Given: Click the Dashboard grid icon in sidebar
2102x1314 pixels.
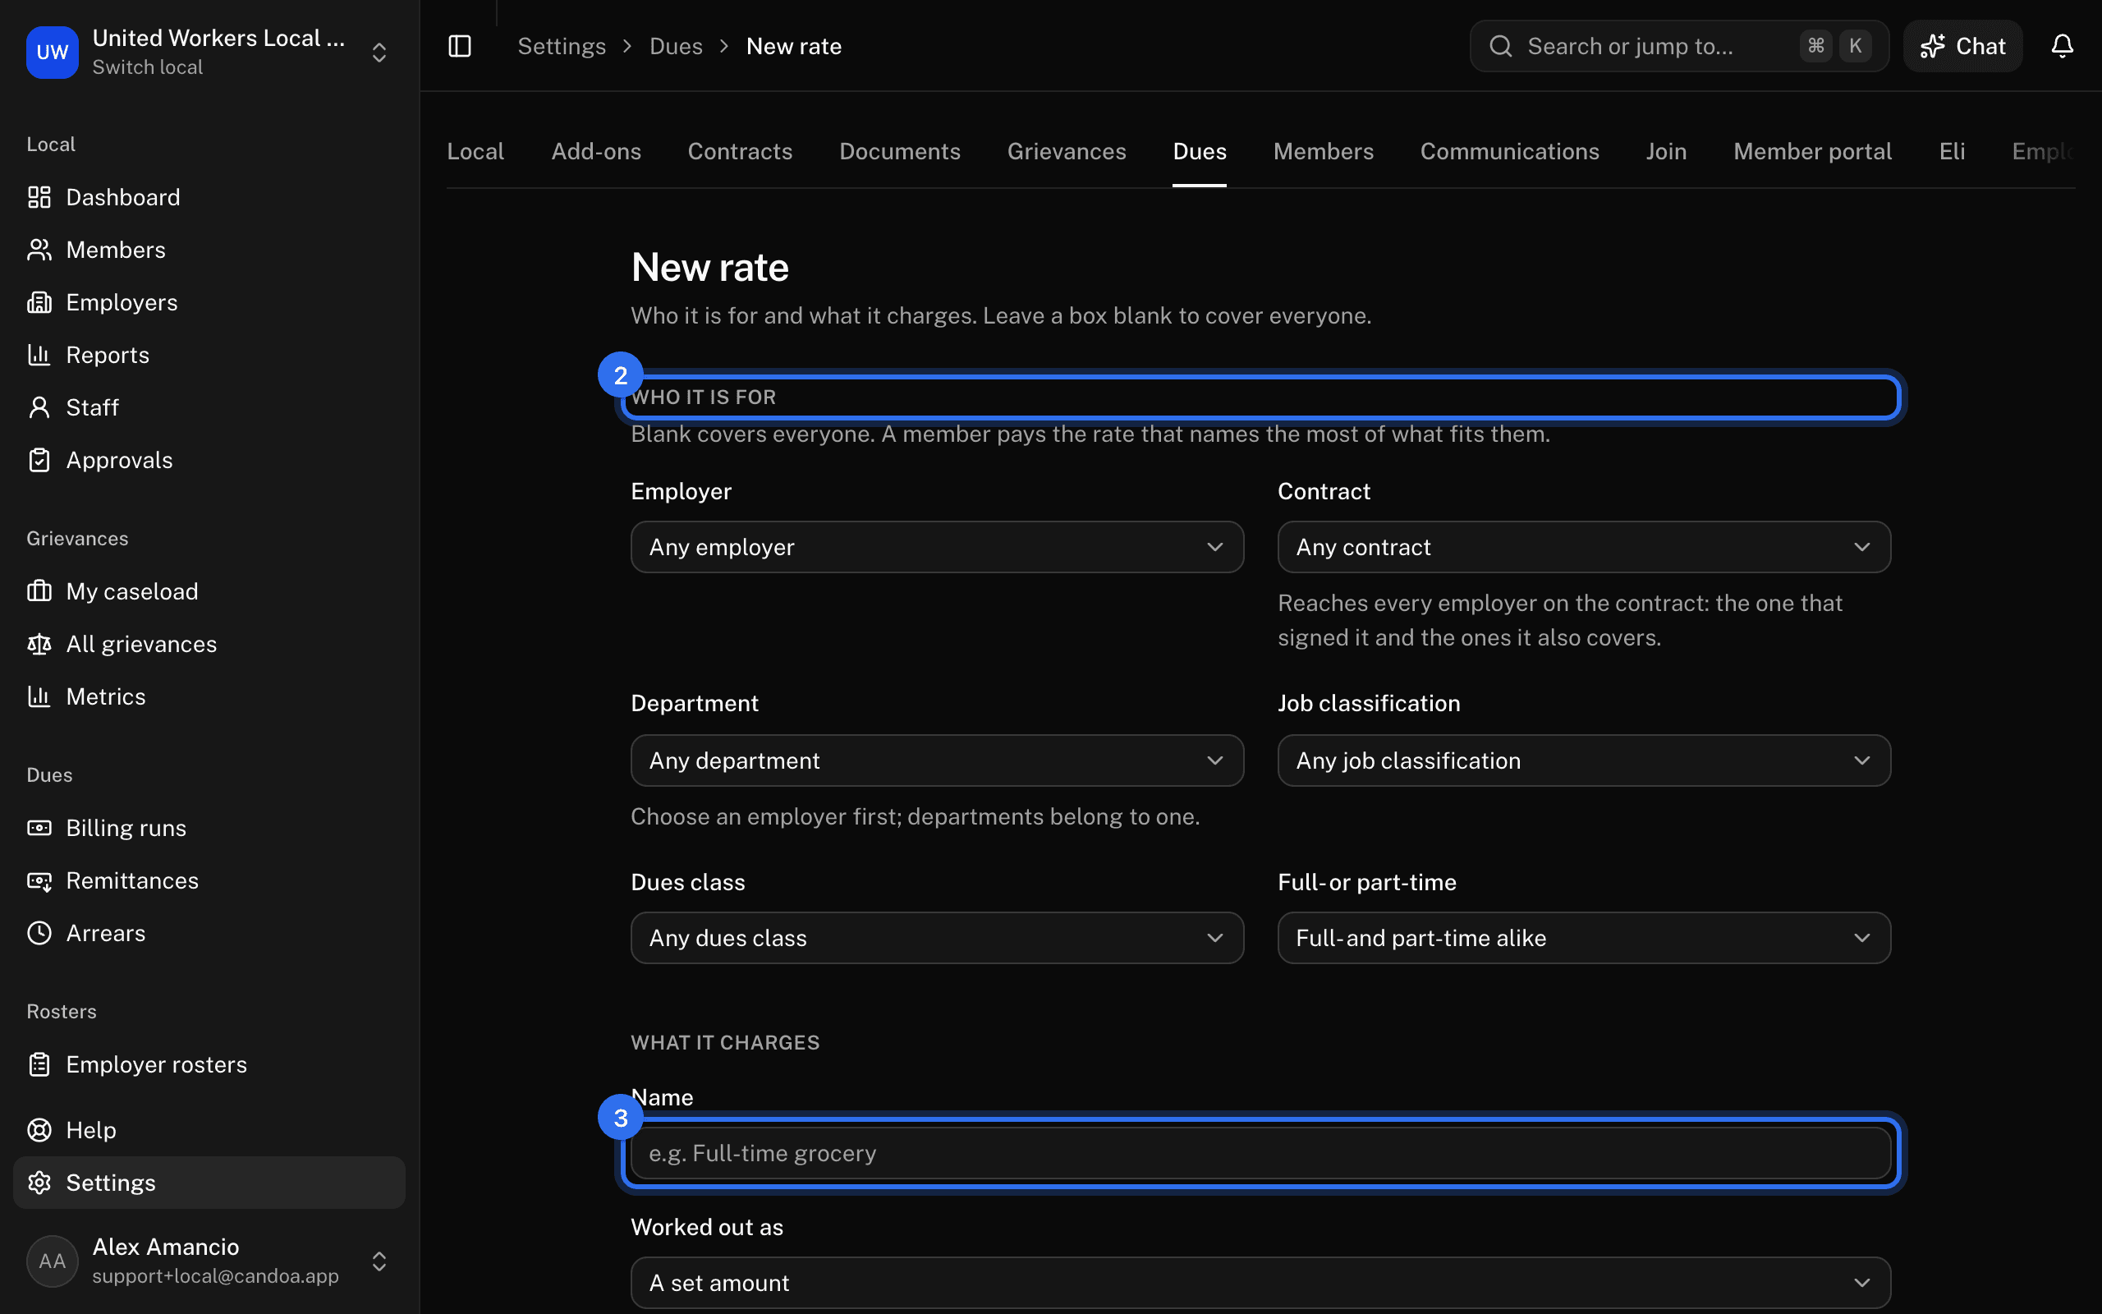Looking at the screenshot, I should pos(39,197).
